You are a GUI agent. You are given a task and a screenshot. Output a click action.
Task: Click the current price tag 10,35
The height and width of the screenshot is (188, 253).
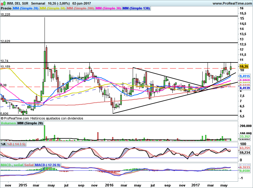pyautogui.click(x=244, y=66)
